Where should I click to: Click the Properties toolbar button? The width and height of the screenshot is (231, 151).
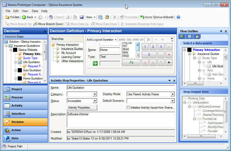(x=129, y=17)
